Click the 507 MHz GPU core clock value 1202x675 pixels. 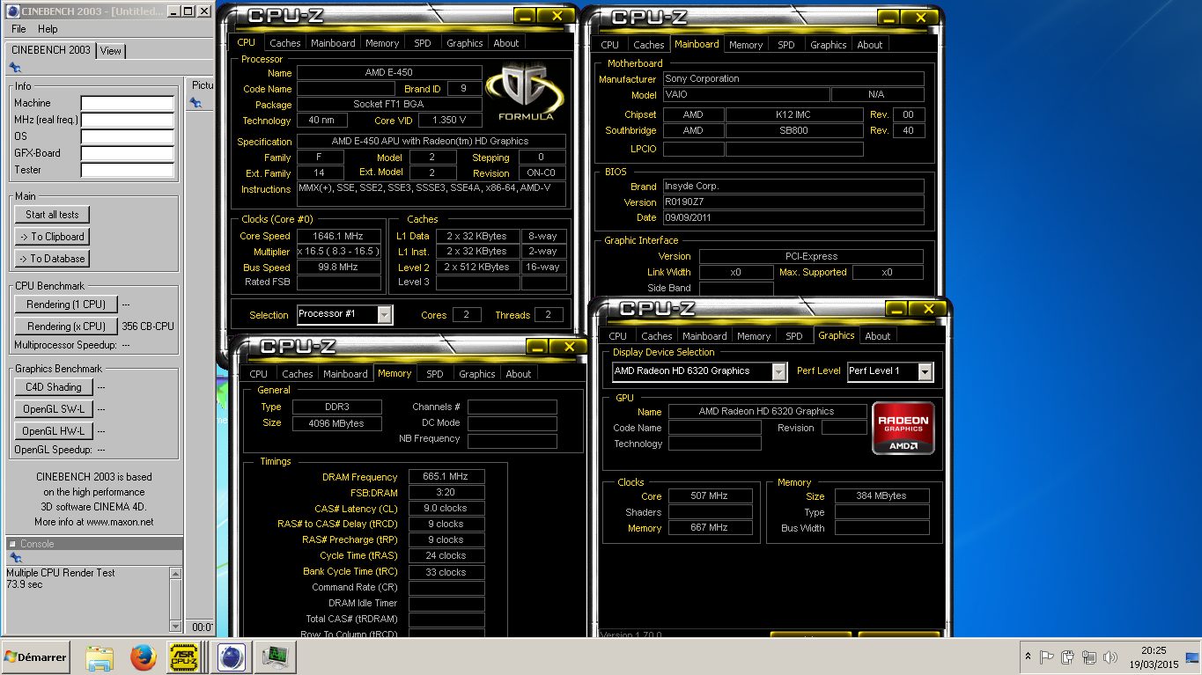click(710, 496)
